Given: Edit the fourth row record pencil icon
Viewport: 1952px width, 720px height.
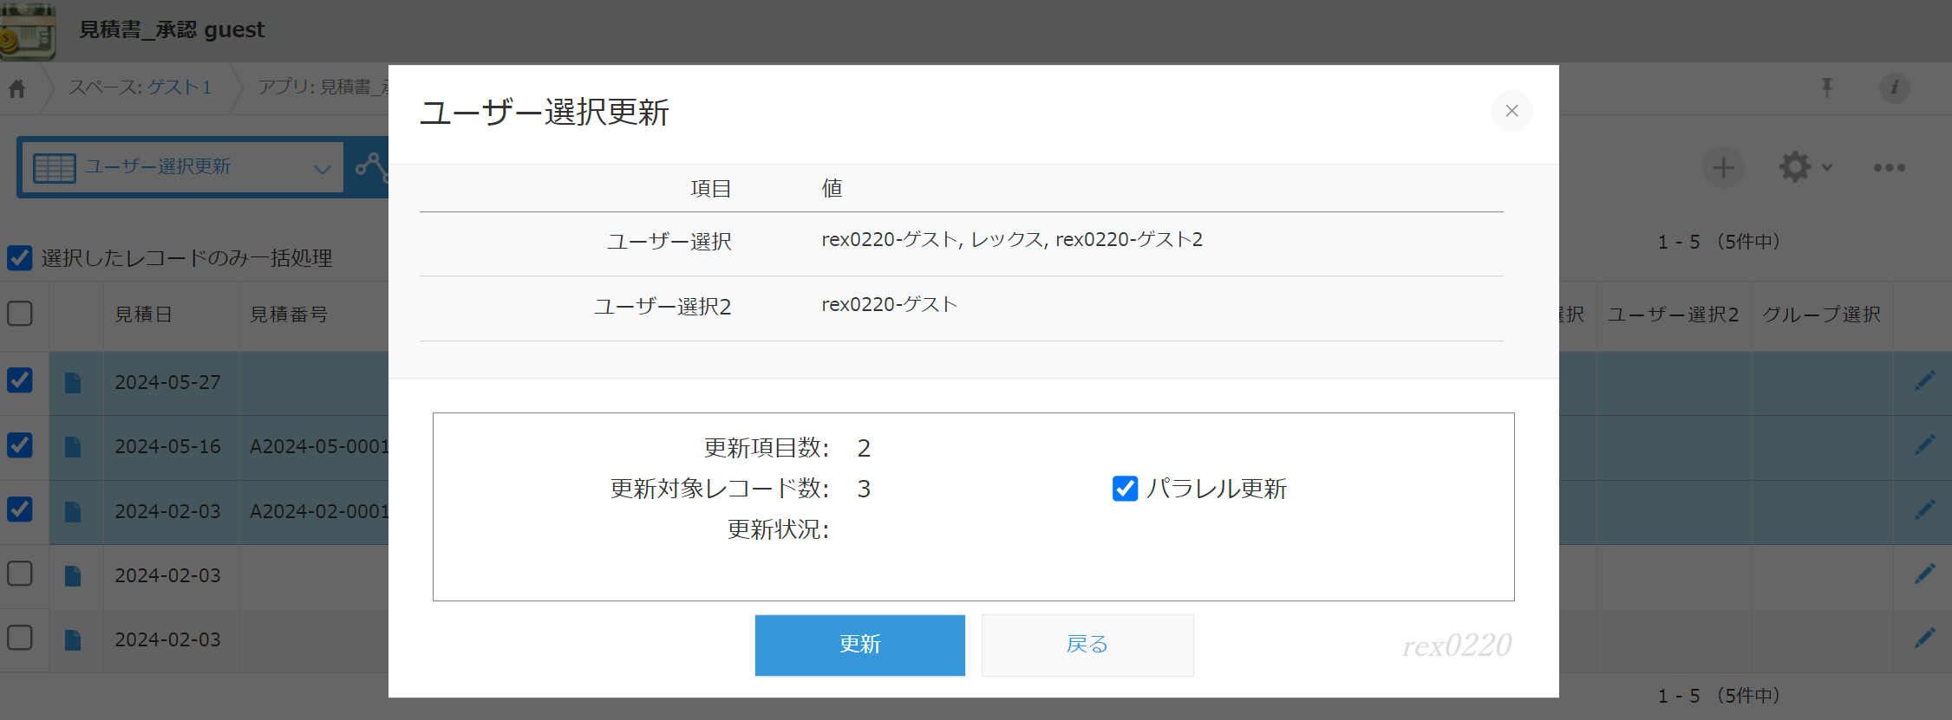Looking at the screenshot, I should pos(1924,574).
